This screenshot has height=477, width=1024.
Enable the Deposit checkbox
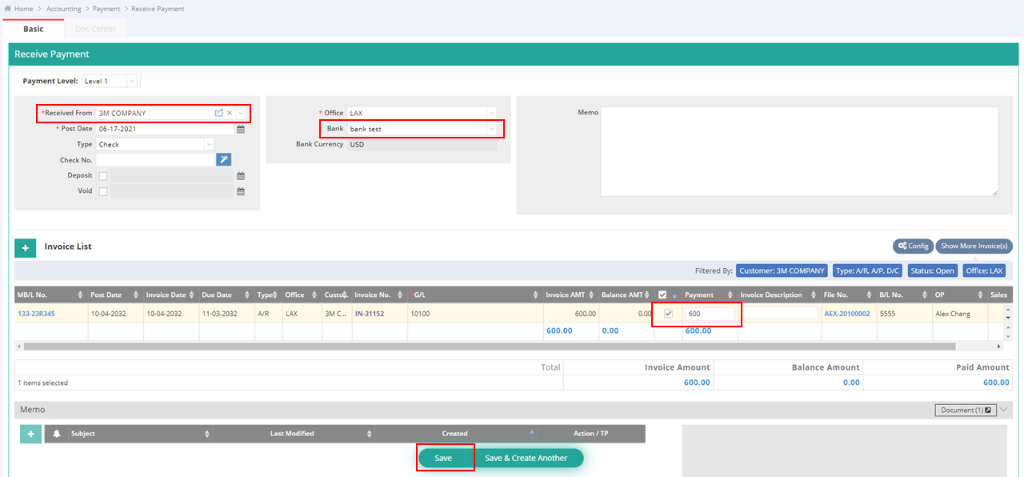click(x=103, y=176)
